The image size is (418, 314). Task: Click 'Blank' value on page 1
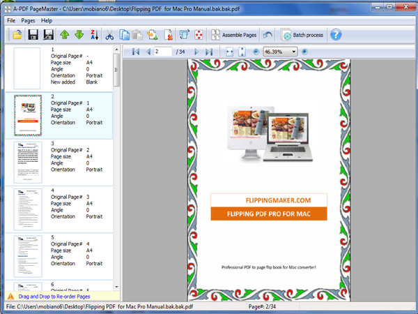(x=92, y=82)
